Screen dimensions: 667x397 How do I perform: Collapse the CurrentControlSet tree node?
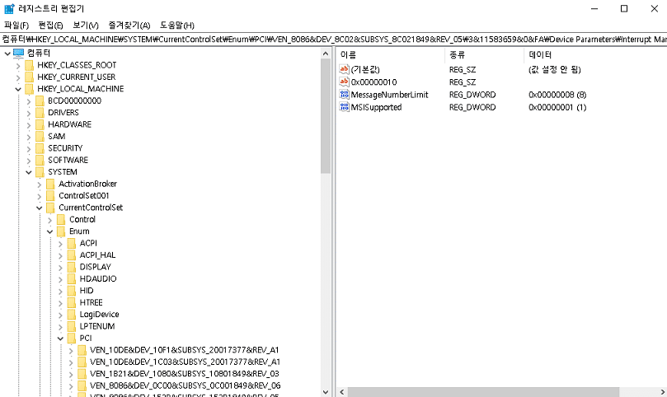tap(39, 208)
